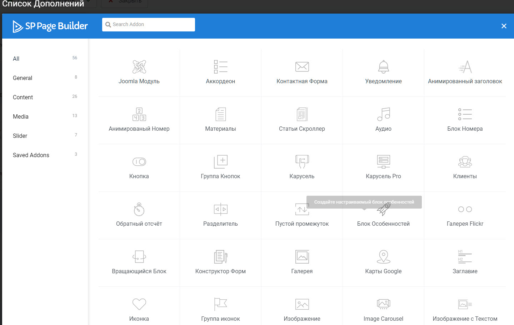Choose the Блок Номера list icon
The width and height of the screenshot is (514, 325).
point(465,114)
